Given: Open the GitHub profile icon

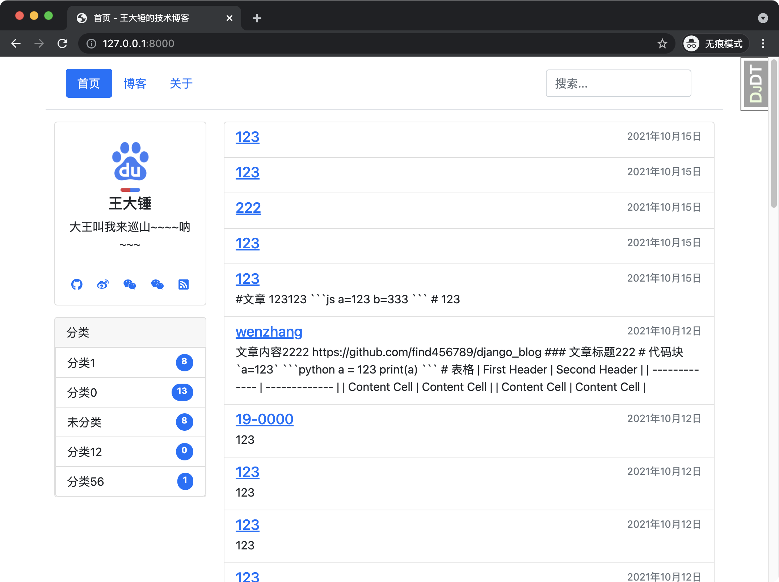Looking at the screenshot, I should click(77, 284).
